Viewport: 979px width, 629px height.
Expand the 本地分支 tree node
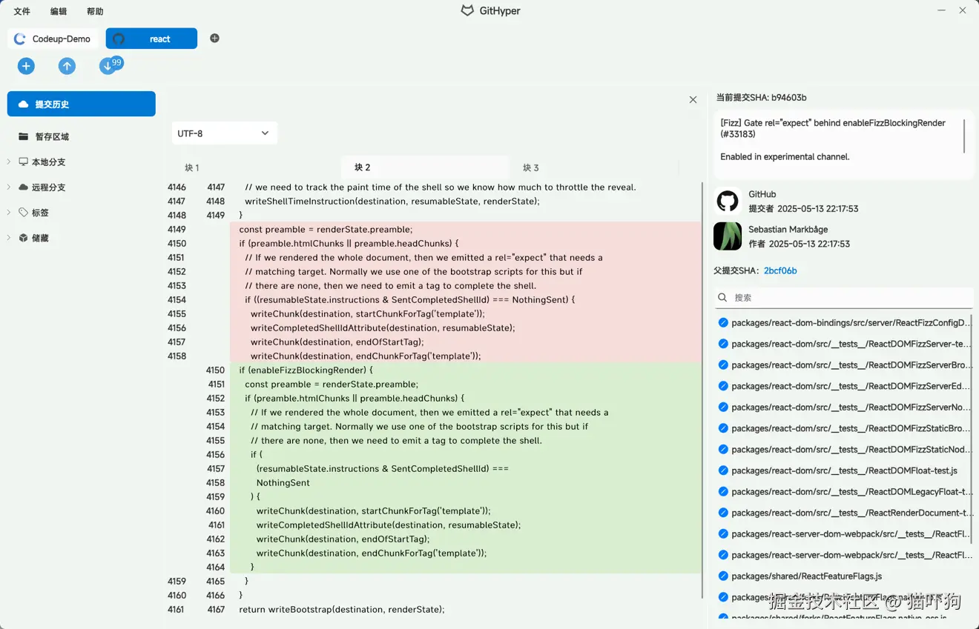click(9, 162)
